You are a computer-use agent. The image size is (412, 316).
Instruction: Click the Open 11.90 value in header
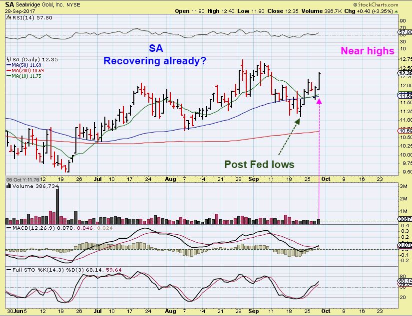[x=190, y=11]
